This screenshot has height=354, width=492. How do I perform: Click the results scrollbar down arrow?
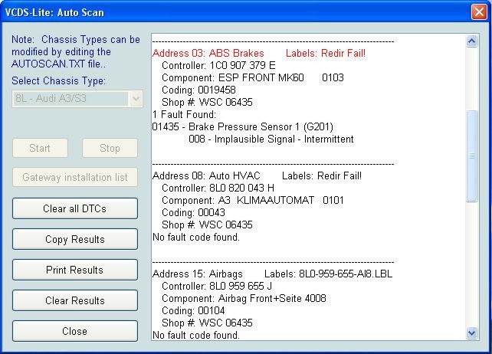(x=471, y=333)
